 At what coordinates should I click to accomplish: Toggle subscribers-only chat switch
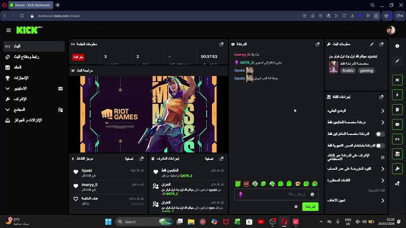(x=380, y=134)
